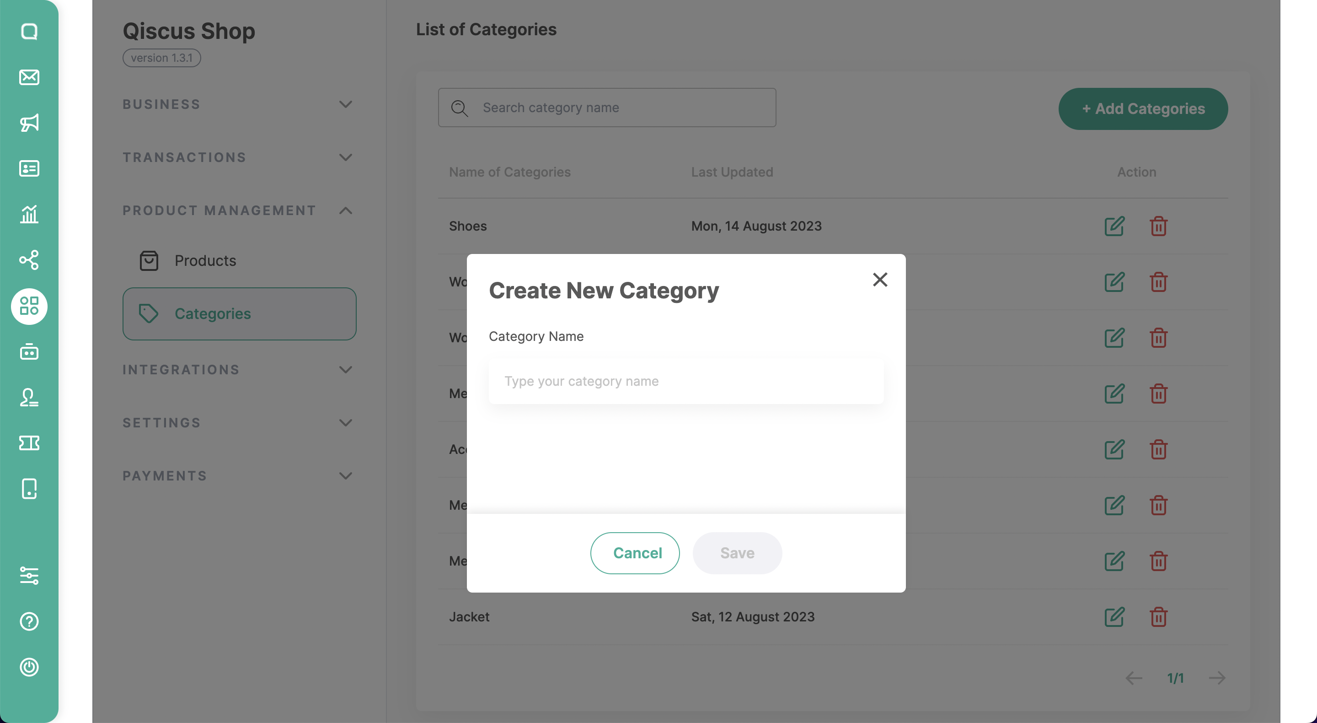This screenshot has height=723, width=1317.
Task: Open the chatbot robot sidebar icon
Action: pyautogui.click(x=29, y=352)
